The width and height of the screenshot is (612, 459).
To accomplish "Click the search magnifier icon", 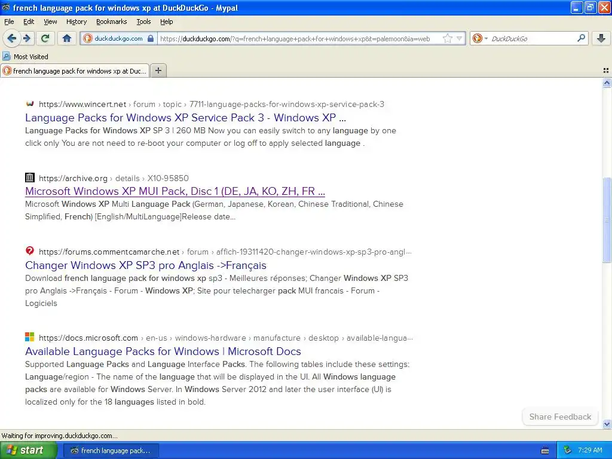I will tap(581, 38).
